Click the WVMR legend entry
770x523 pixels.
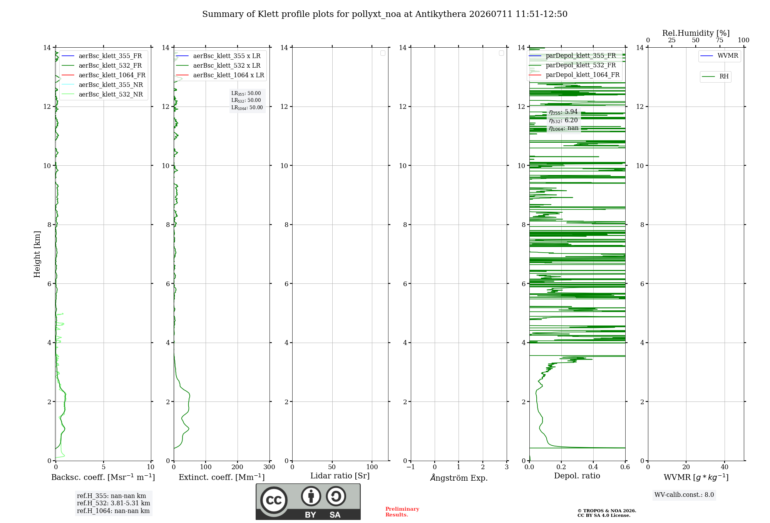coord(719,56)
